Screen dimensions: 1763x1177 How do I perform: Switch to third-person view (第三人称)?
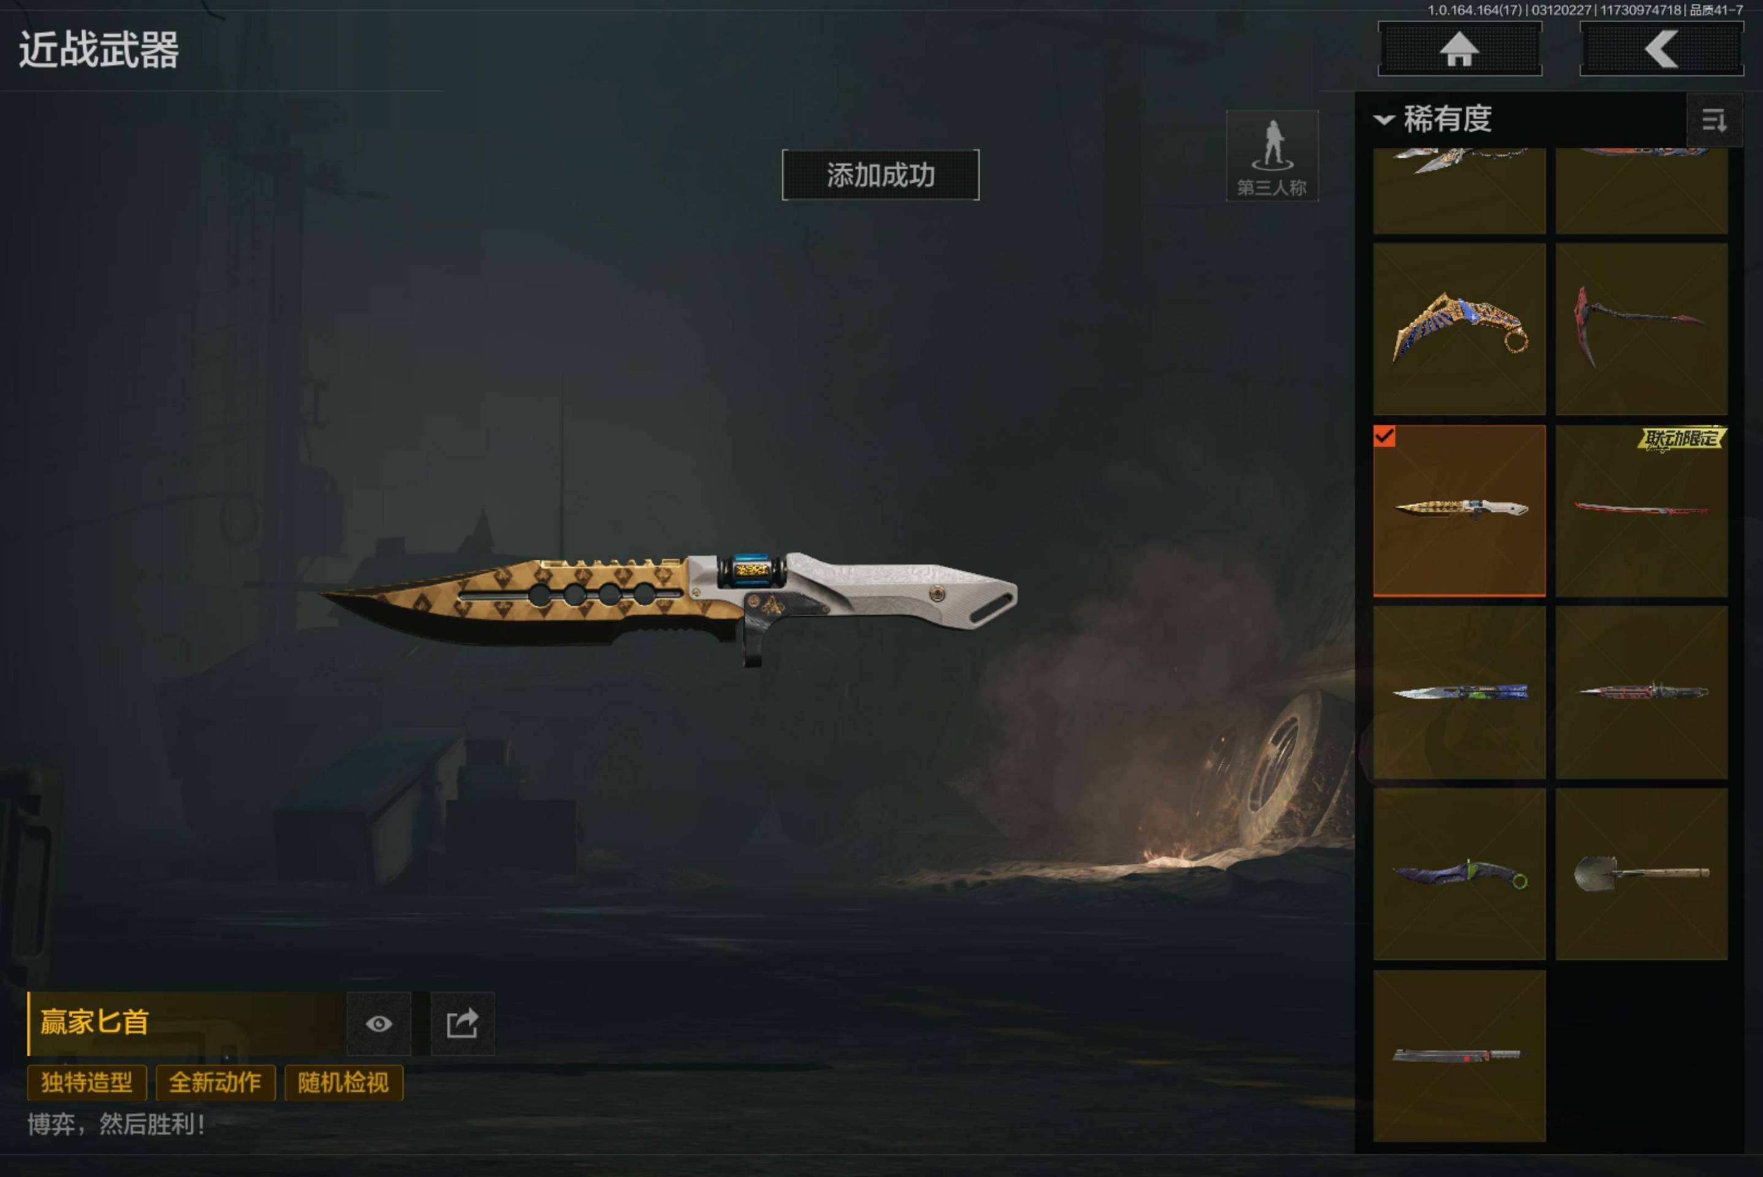[x=1272, y=155]
